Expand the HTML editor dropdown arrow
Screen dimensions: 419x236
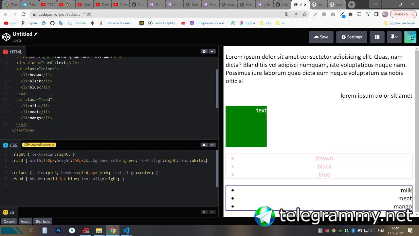212,51
